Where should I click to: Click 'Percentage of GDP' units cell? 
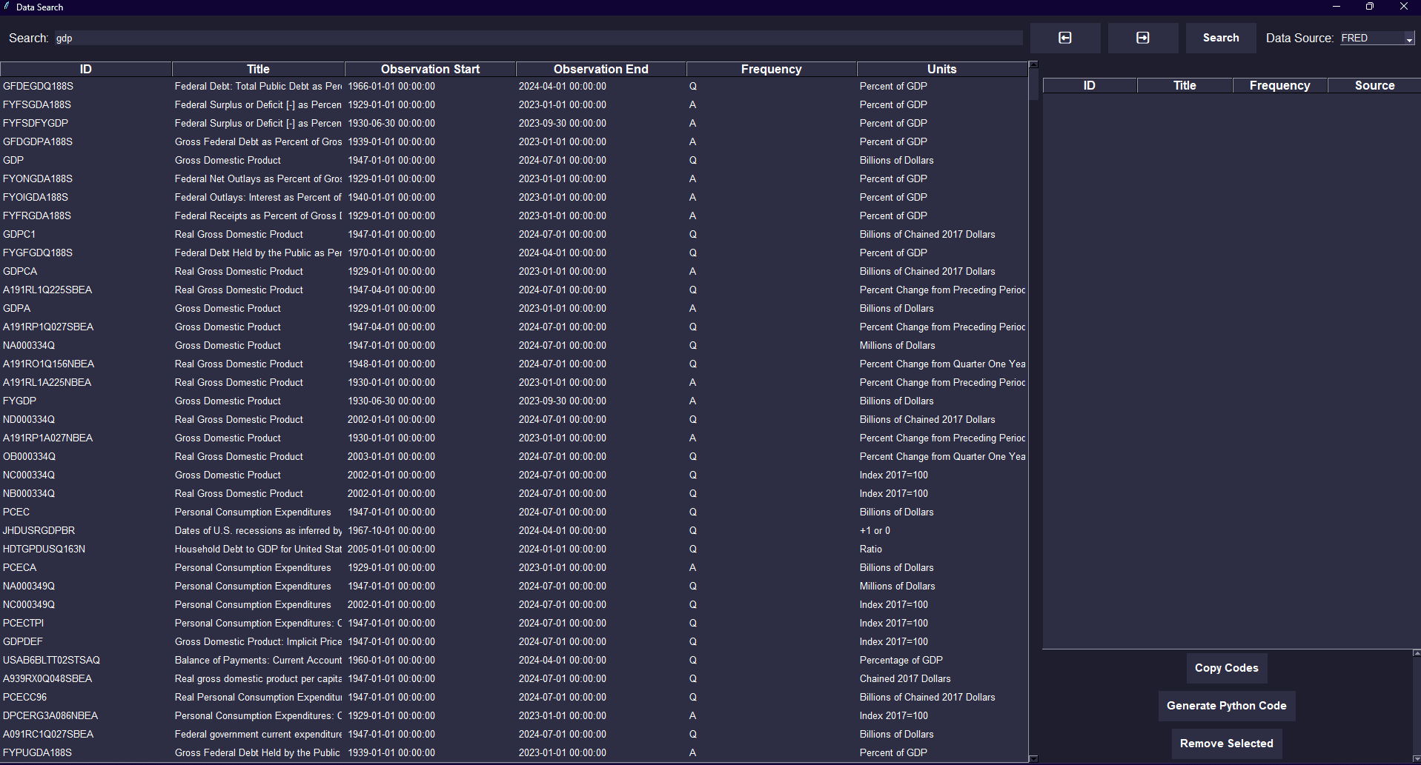tap(901, 661)
